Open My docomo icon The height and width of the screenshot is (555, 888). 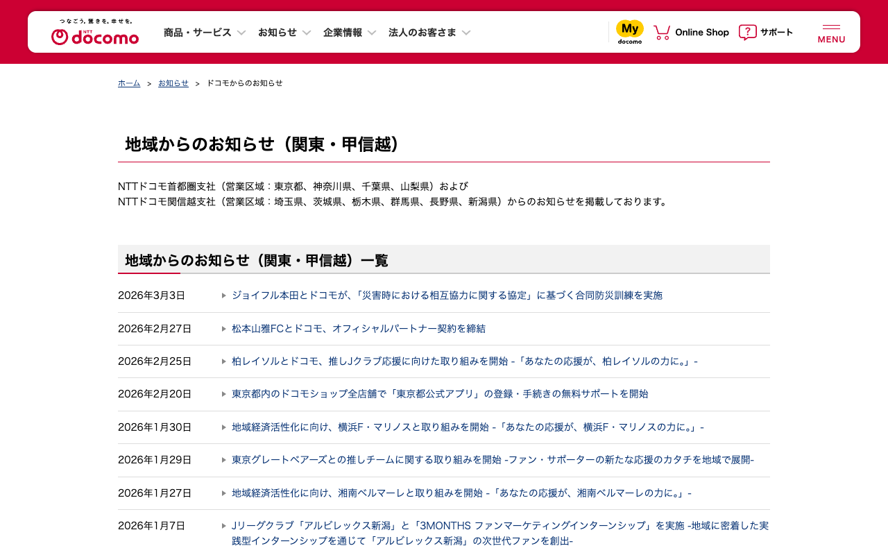(630, 32)
